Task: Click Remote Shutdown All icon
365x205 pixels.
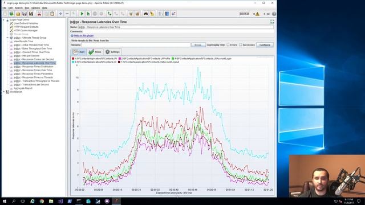Action: pos(123,14)
